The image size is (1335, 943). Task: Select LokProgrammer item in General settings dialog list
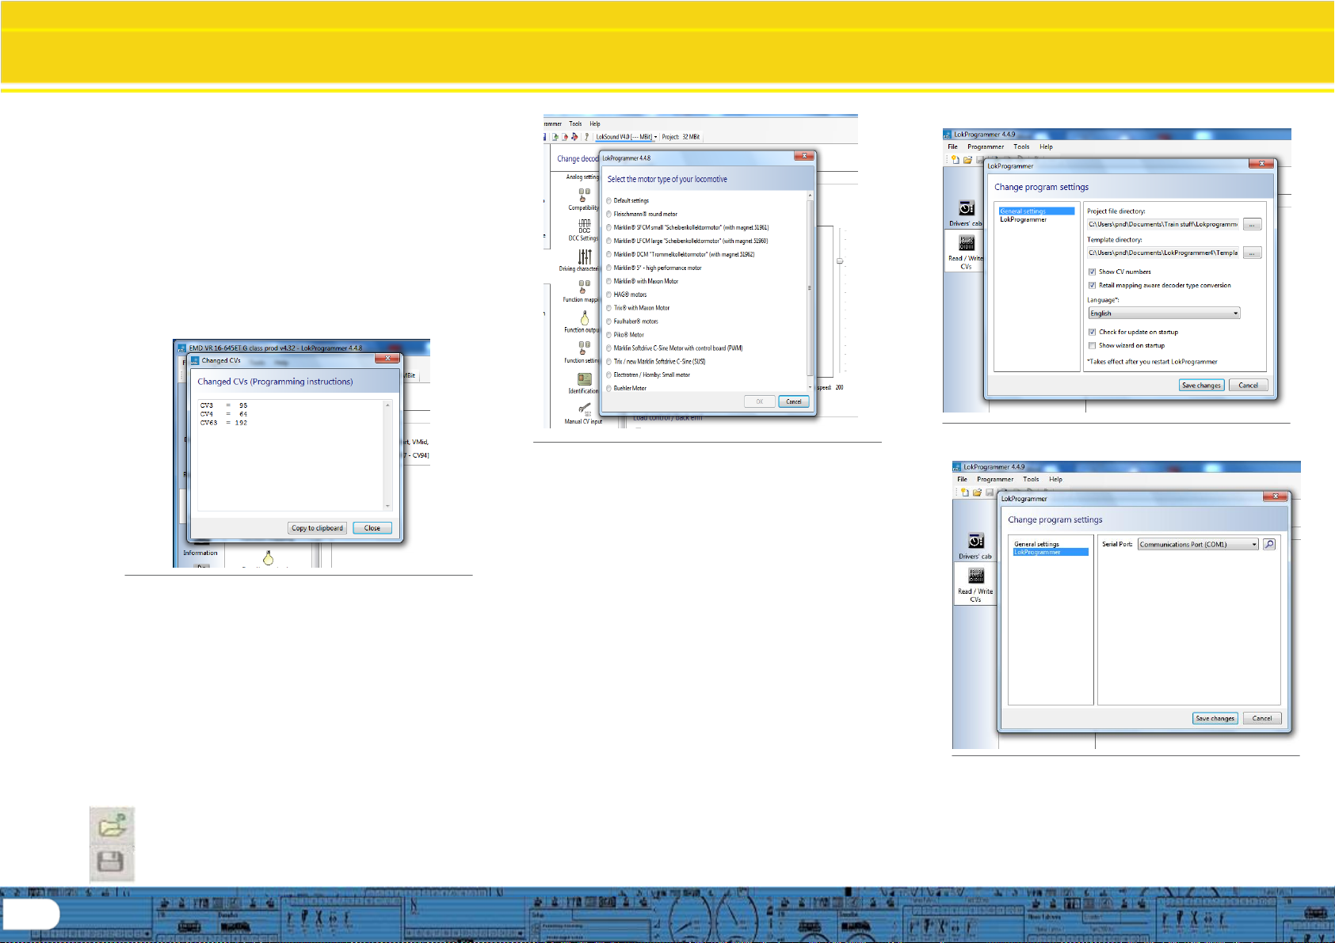tap(1023, 219)
